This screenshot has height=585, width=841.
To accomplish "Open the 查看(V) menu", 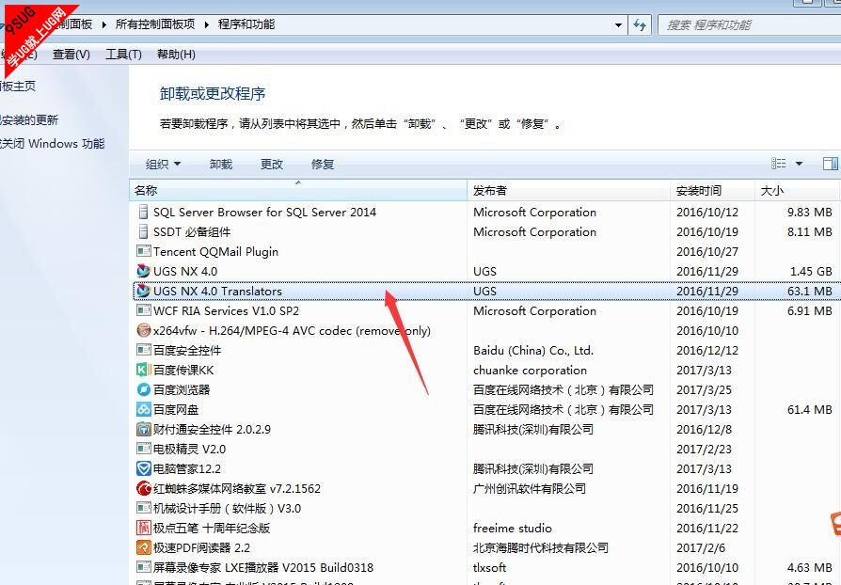I will point(71,55).
